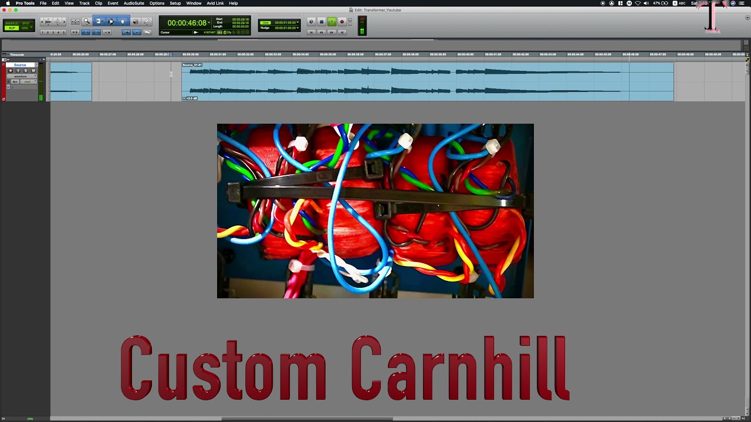
Task: Select the Selector tool
Action: point(111,22)
